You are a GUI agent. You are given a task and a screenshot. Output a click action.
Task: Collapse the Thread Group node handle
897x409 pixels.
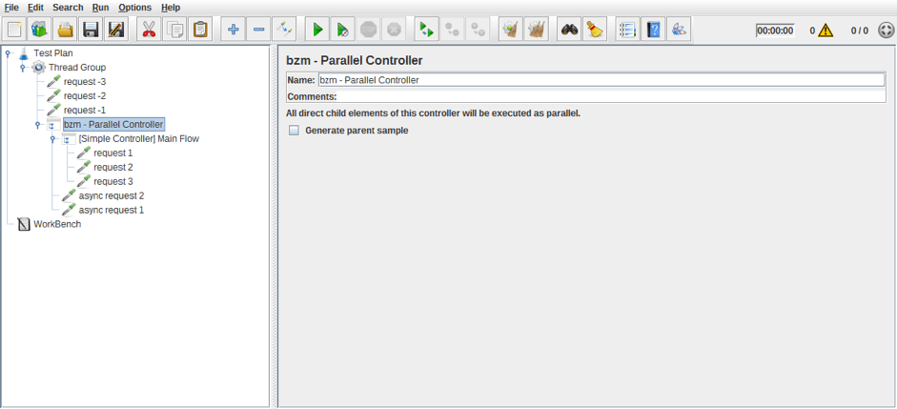click(22, 68)
